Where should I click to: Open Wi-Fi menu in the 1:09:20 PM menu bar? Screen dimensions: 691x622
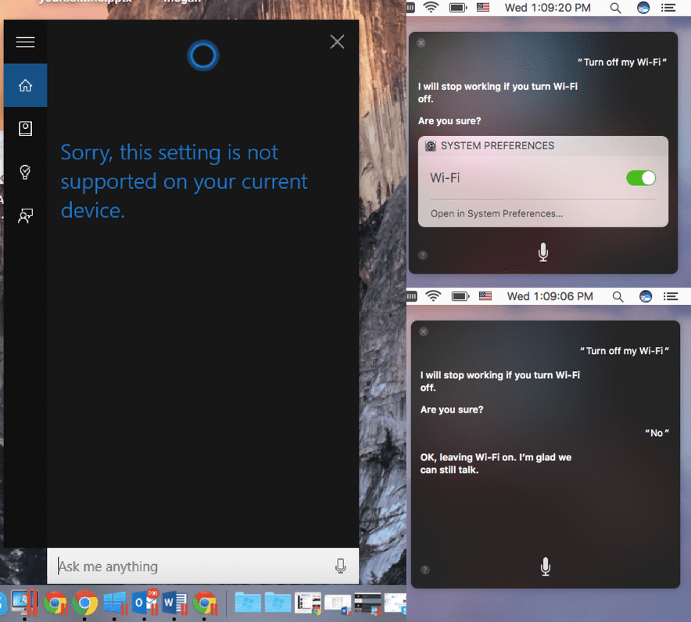[x=431, y=8]
